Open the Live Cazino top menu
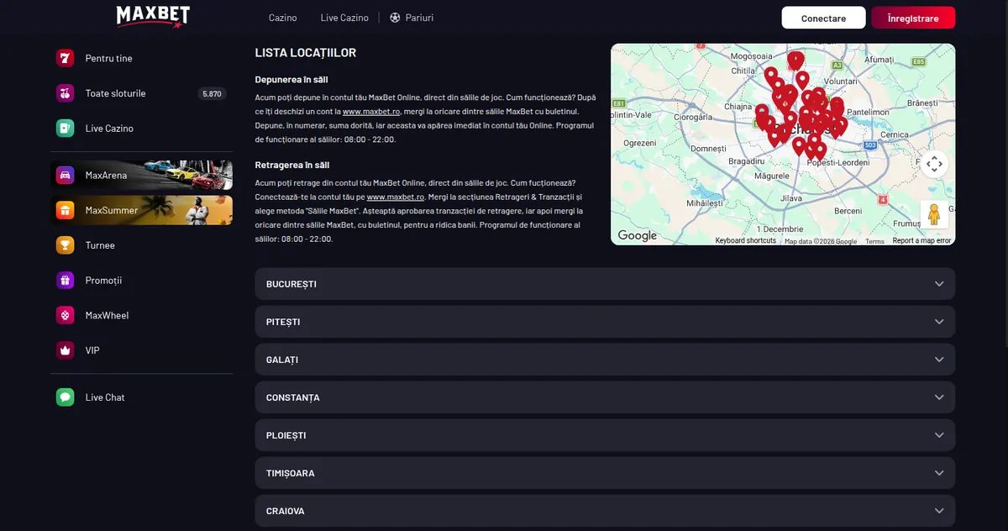This screenshot has width=1008, height=531. pyautogui.click(x=344, y=18)
